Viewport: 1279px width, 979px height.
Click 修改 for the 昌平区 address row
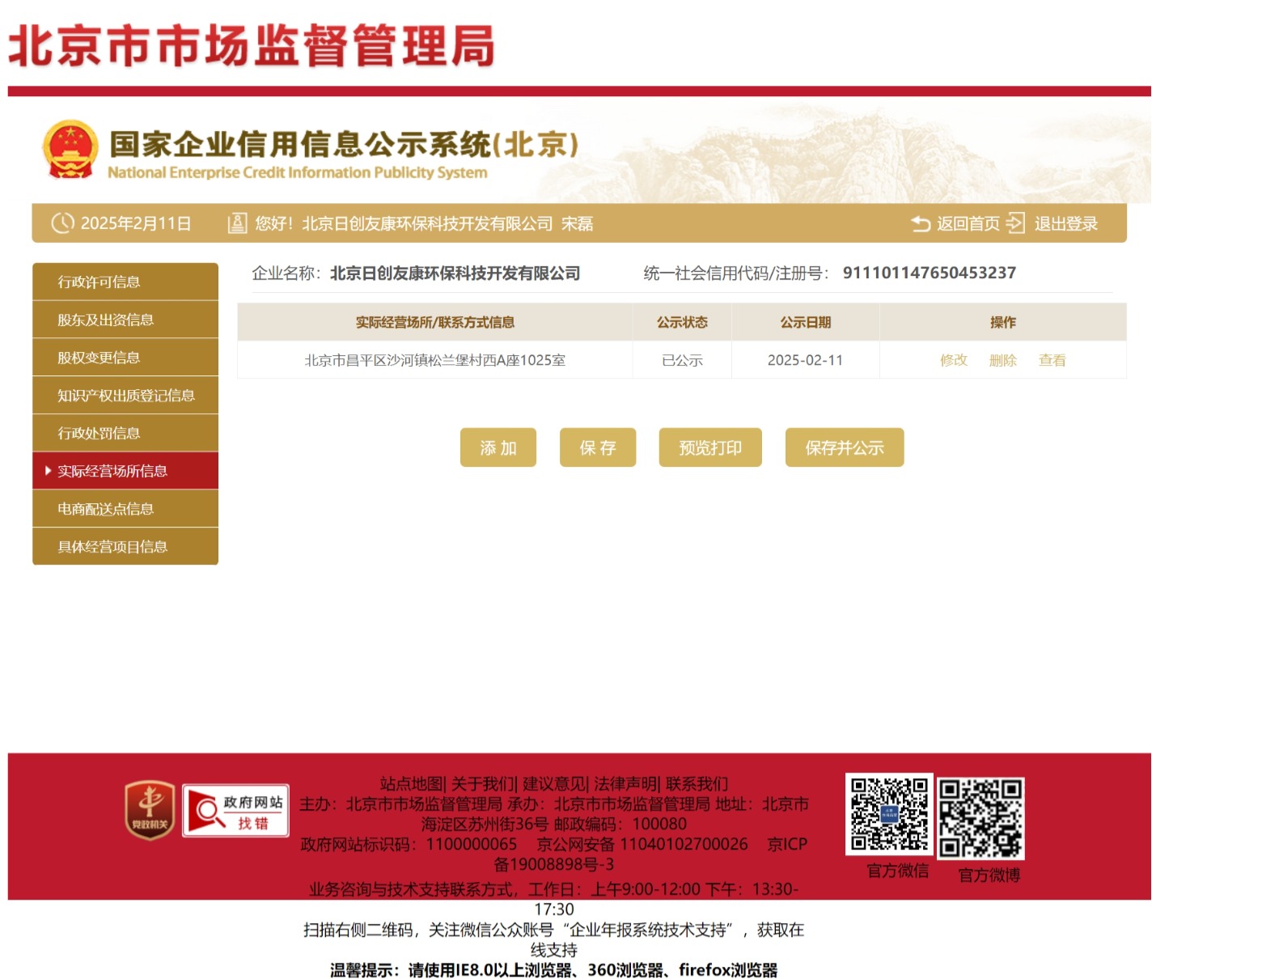tap(954, 360)
